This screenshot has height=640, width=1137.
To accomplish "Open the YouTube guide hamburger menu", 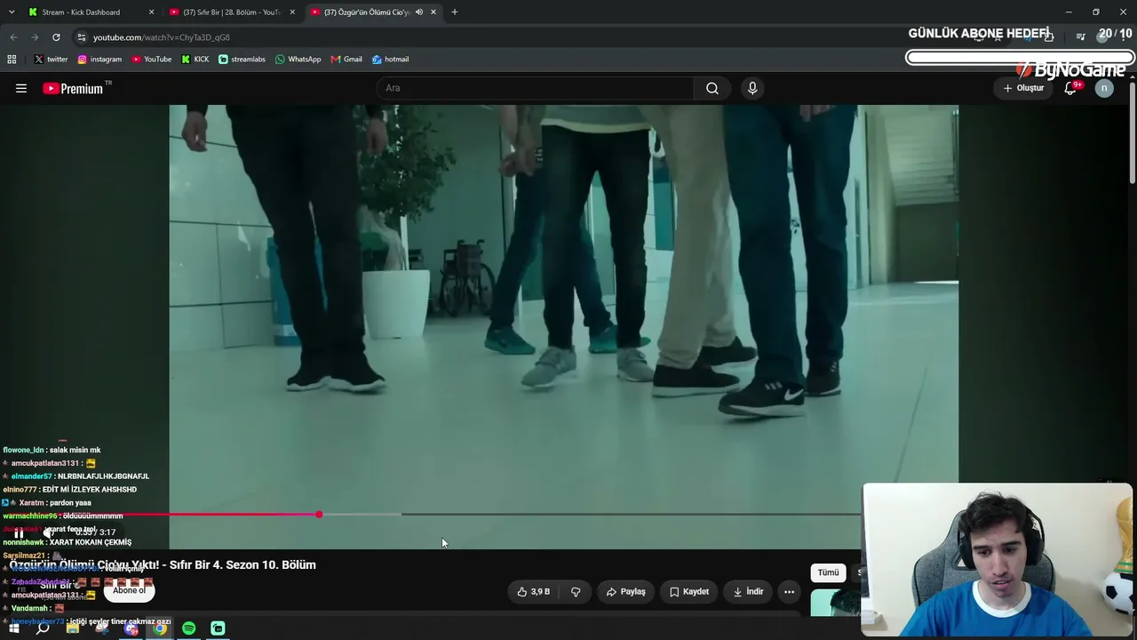I will tap(21, 88).
